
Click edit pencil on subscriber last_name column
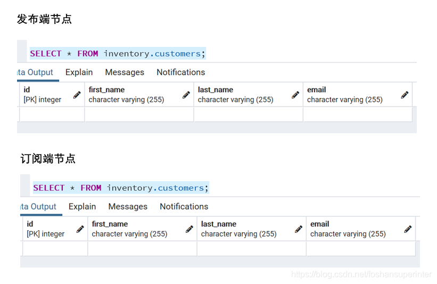(299, 229)
